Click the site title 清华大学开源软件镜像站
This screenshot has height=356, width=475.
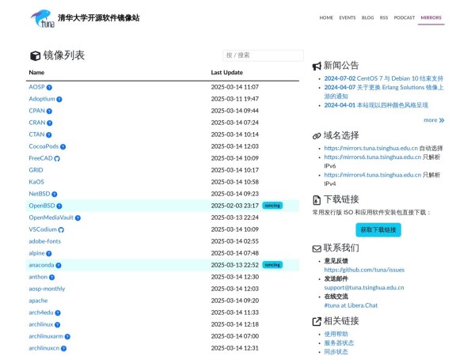click(99, 18)
